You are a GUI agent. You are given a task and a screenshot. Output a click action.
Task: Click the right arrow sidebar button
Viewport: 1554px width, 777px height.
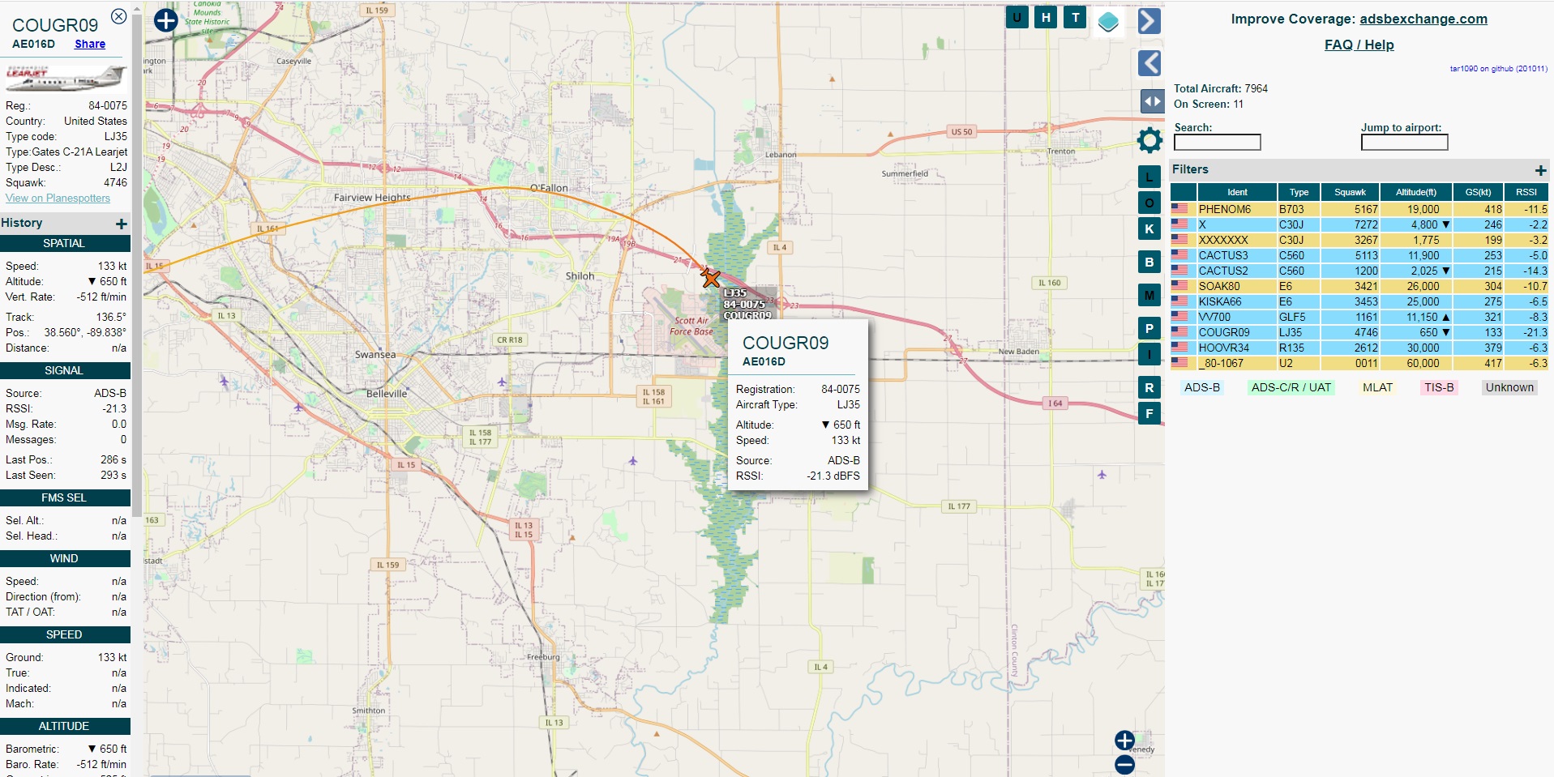1149,21
